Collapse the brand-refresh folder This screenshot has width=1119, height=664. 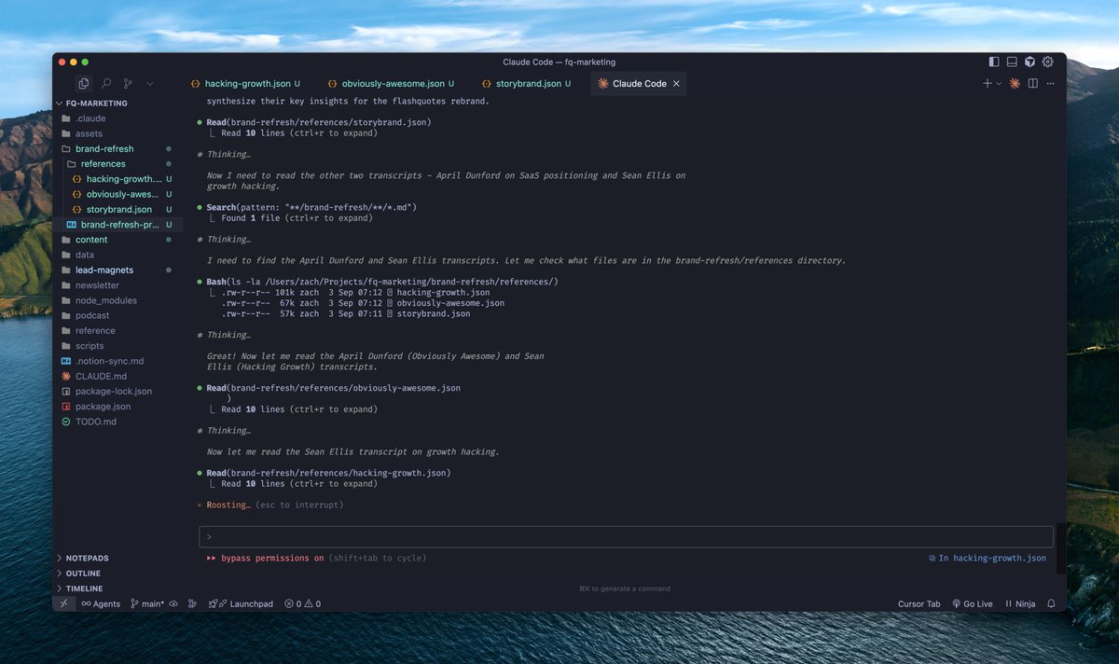point(118,148)
